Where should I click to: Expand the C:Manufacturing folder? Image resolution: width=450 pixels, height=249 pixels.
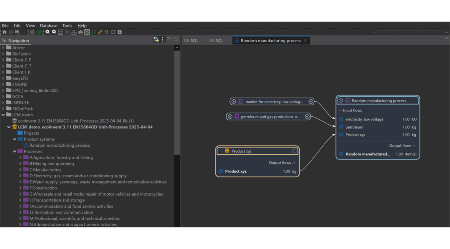[20, 170]
